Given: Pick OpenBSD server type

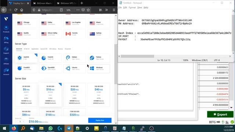Looking at the screenshot, I should click(x=50, y=69).
